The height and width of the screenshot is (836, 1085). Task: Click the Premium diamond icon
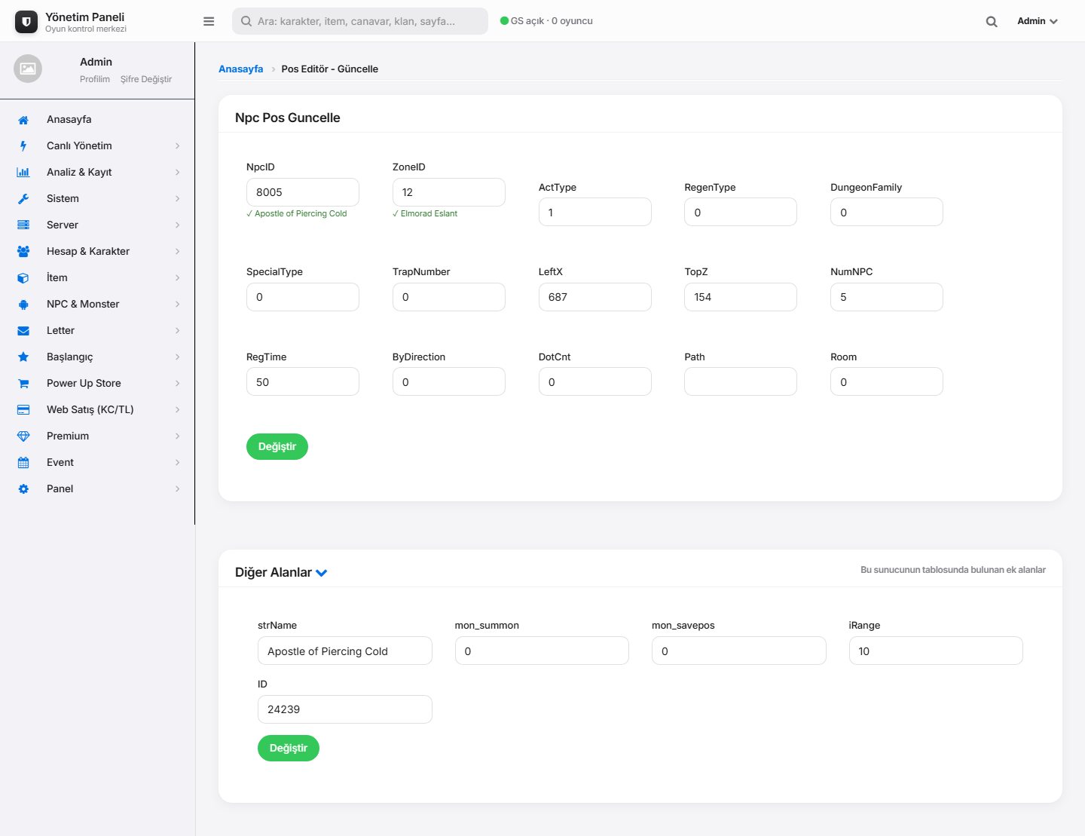(x=23, y=436)
